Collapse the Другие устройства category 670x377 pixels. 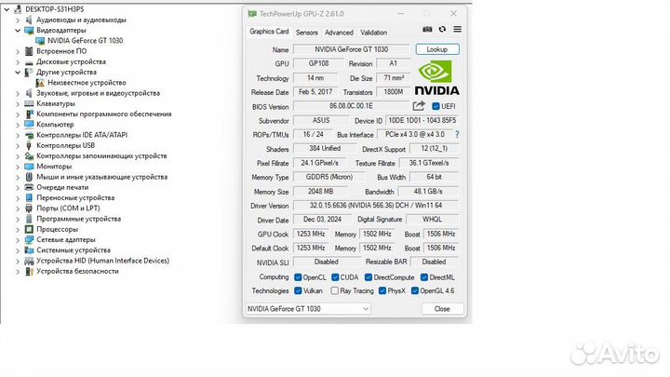pyautogui.click(x=18, y=73)
